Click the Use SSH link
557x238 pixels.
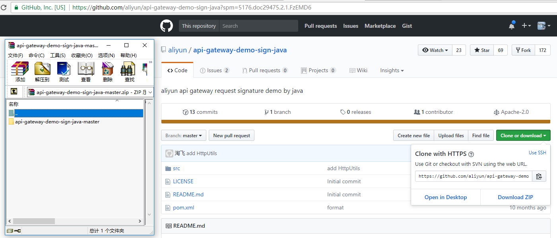click(x=538, y=153)
